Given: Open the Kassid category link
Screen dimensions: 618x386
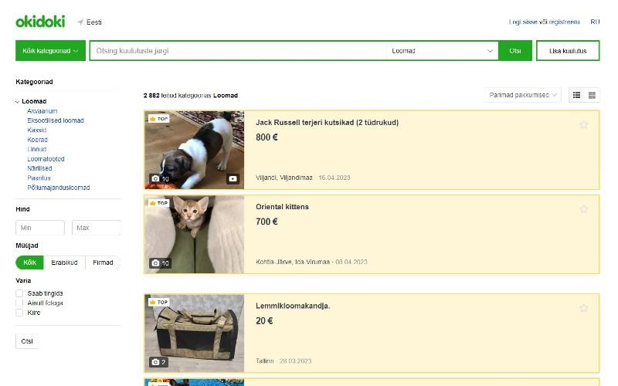Looking at the screenshot, I should (x=37, y=130).
